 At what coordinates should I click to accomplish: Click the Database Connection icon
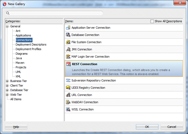[68, 35]
